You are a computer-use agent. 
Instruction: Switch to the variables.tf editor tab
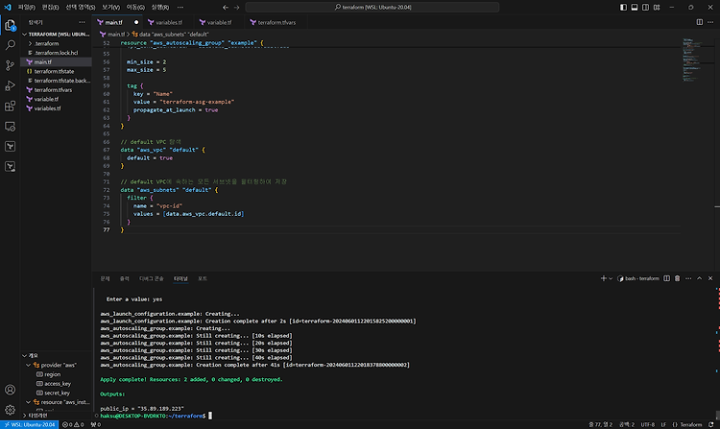(x=168, y=21)
